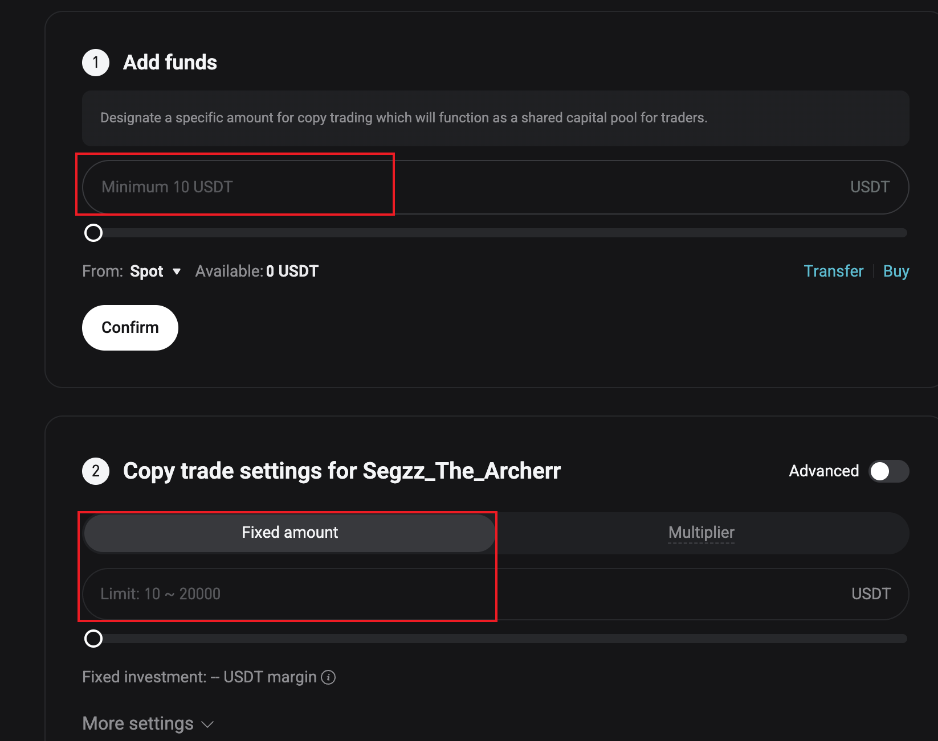
Task: Click the Fixed investment USDT margin text
Action: tap(199, 677)
